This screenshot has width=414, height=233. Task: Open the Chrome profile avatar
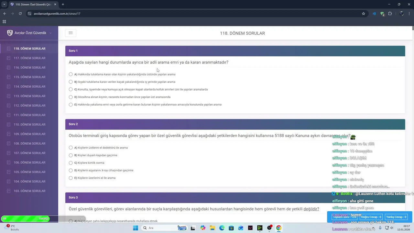point(401,14)
